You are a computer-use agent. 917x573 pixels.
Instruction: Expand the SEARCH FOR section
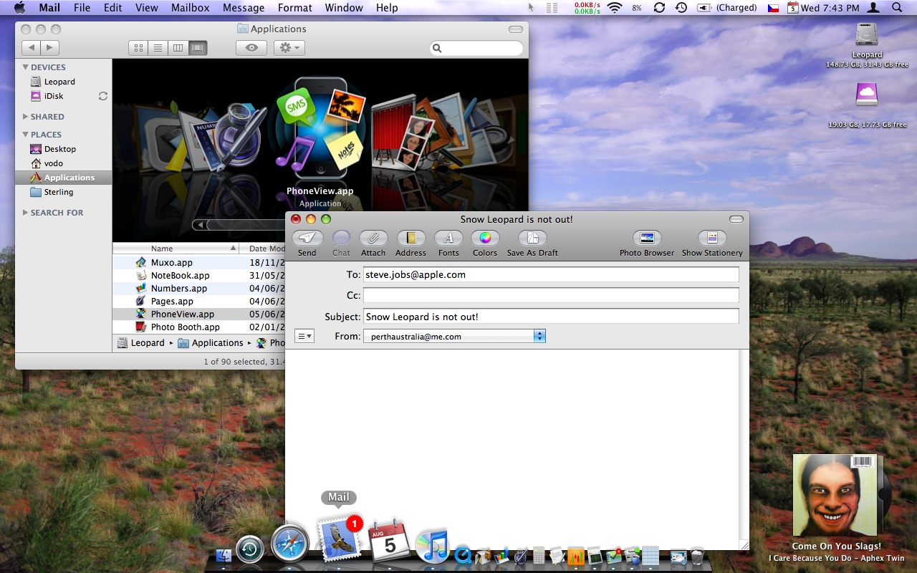coord(26,213)
